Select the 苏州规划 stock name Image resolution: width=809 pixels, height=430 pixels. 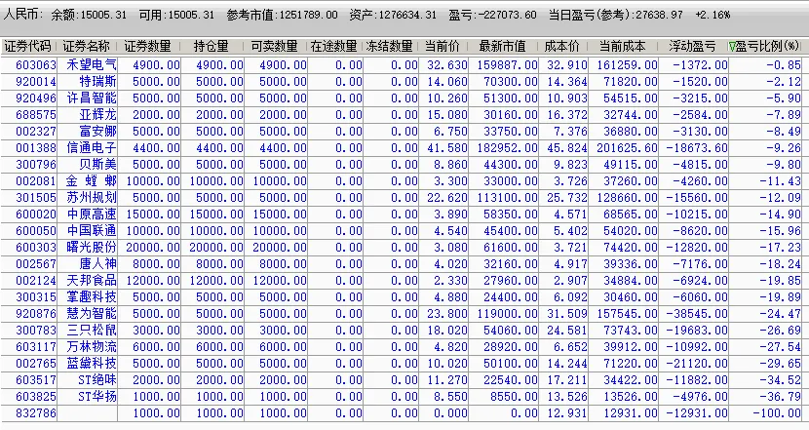(92, 198)
